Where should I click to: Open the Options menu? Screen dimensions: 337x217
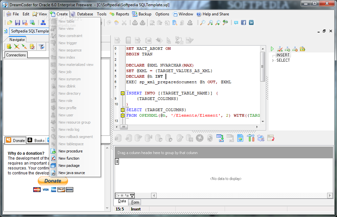tap(162, 14)
